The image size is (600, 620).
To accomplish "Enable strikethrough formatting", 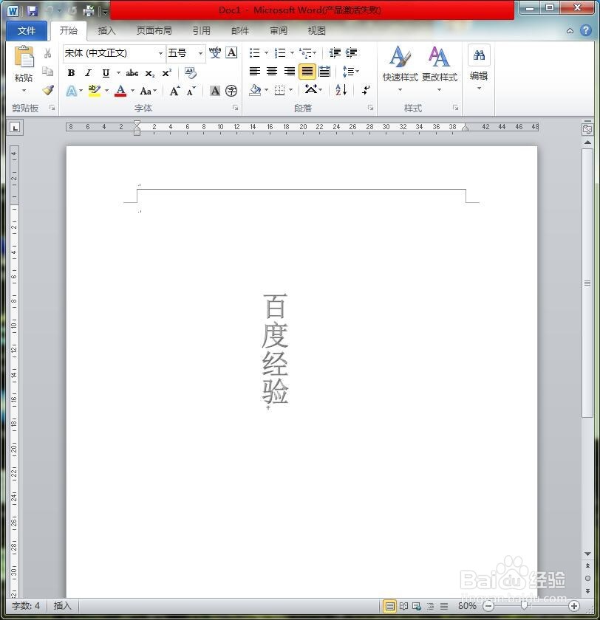I will click(x=132, y=72).
